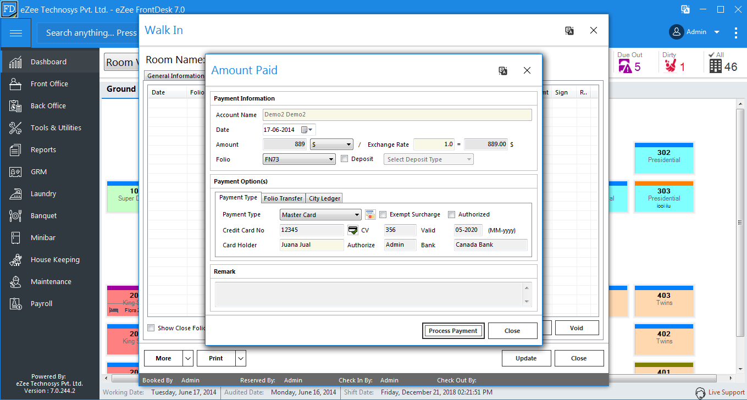Image resolution: width=747 pixels, height=400 pixels.
Task: Click the Bank field Canada Bank
Action: (x=491, y=245)
